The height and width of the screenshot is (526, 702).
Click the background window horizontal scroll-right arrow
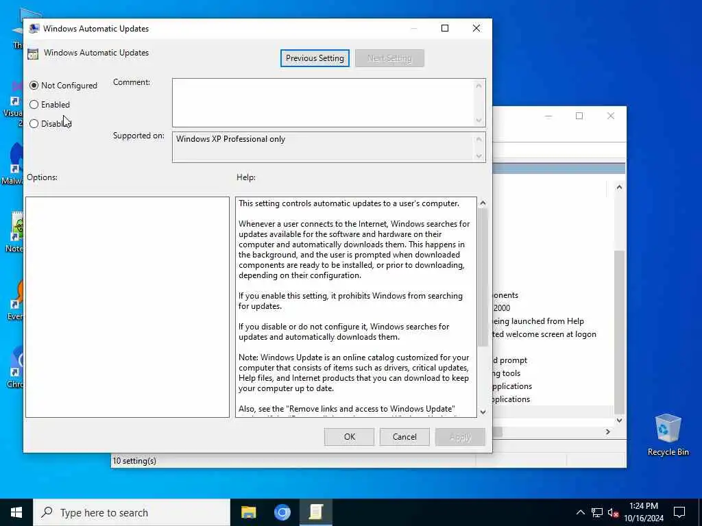point(608,432)
